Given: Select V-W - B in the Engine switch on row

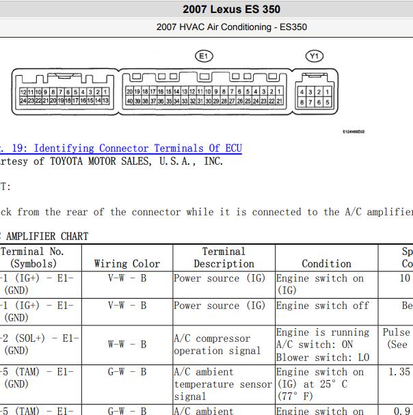Looking at the screenshot, I should (x=127, y=278).
